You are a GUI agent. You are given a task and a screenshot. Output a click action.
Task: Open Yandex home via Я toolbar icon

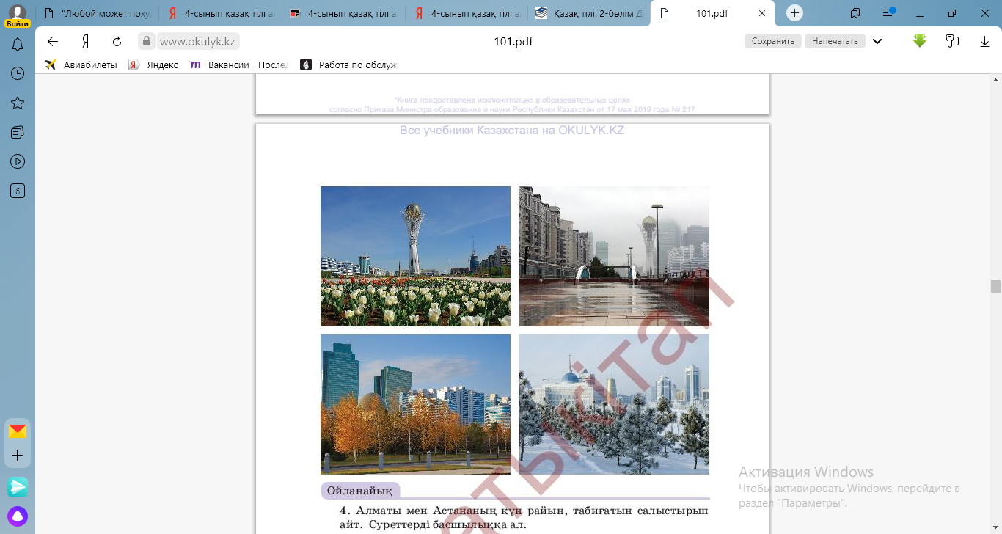click(x=85, y=41)
